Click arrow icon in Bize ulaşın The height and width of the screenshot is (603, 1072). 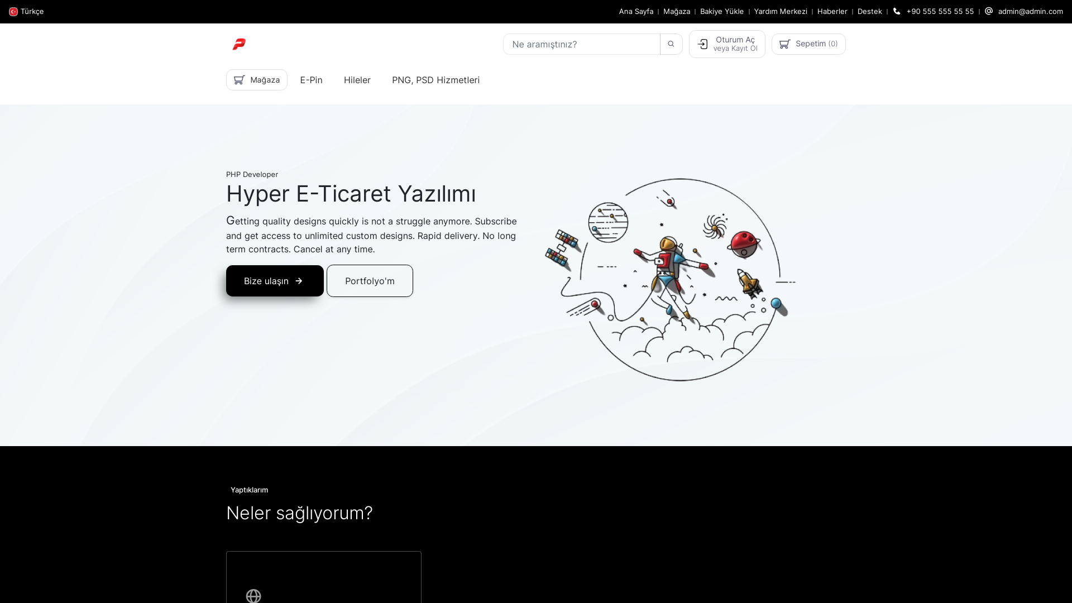299,281
